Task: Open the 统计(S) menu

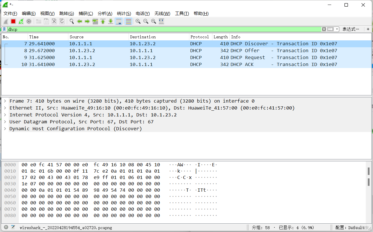Action: [124, 14]
